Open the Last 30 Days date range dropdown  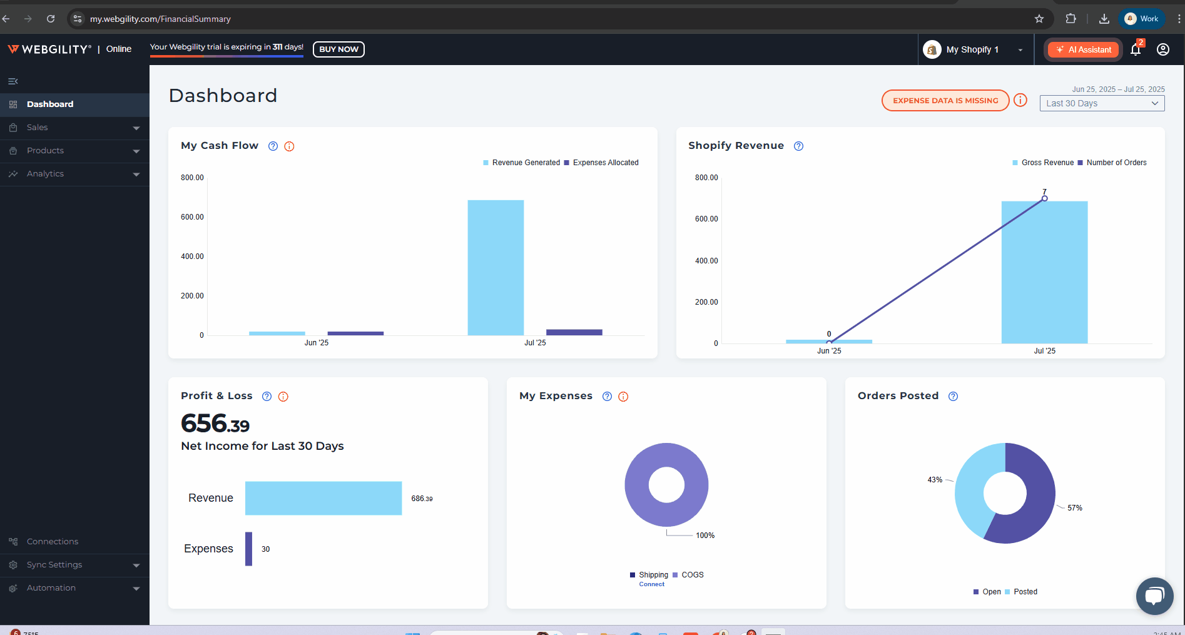pos(1102,103)
